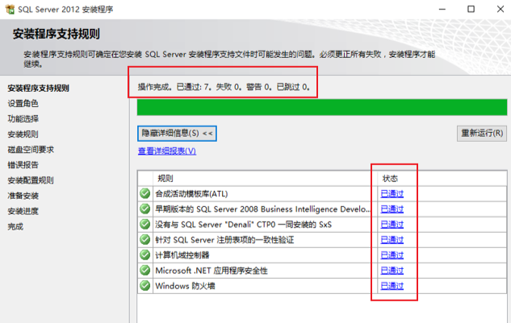Select 磁盘空间要求 step in sidebar
Screen dimensions: 511x323
31,150
